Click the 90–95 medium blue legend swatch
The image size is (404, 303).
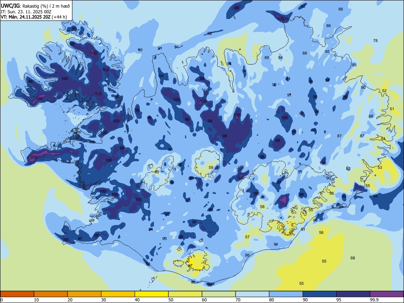(320, 294)
